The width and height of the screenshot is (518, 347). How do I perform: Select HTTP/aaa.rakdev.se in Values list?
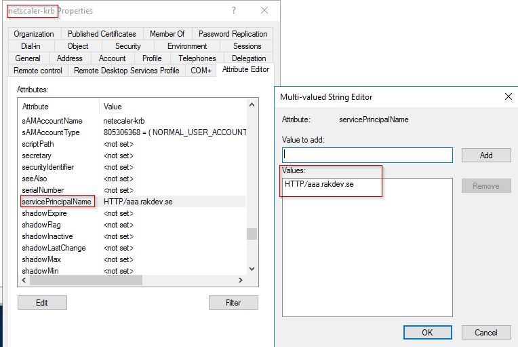(319, 185)
